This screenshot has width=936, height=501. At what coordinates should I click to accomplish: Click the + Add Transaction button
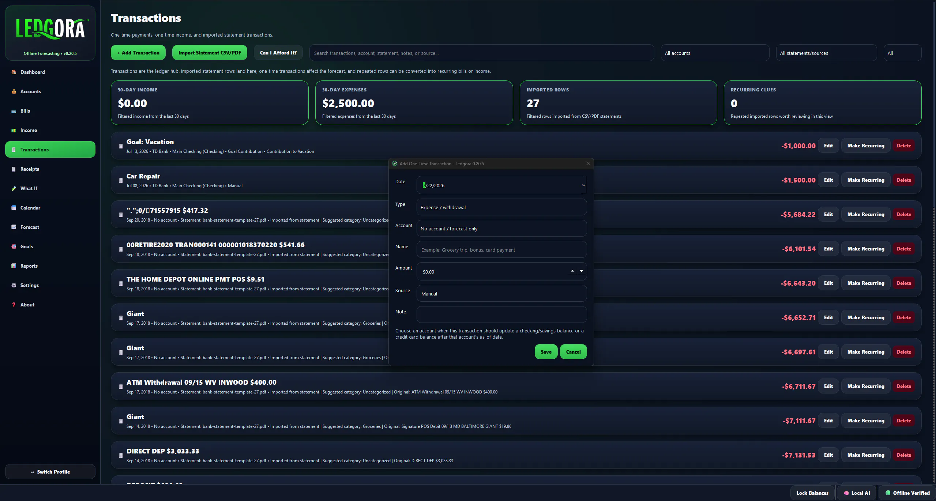tap(138, 53)
